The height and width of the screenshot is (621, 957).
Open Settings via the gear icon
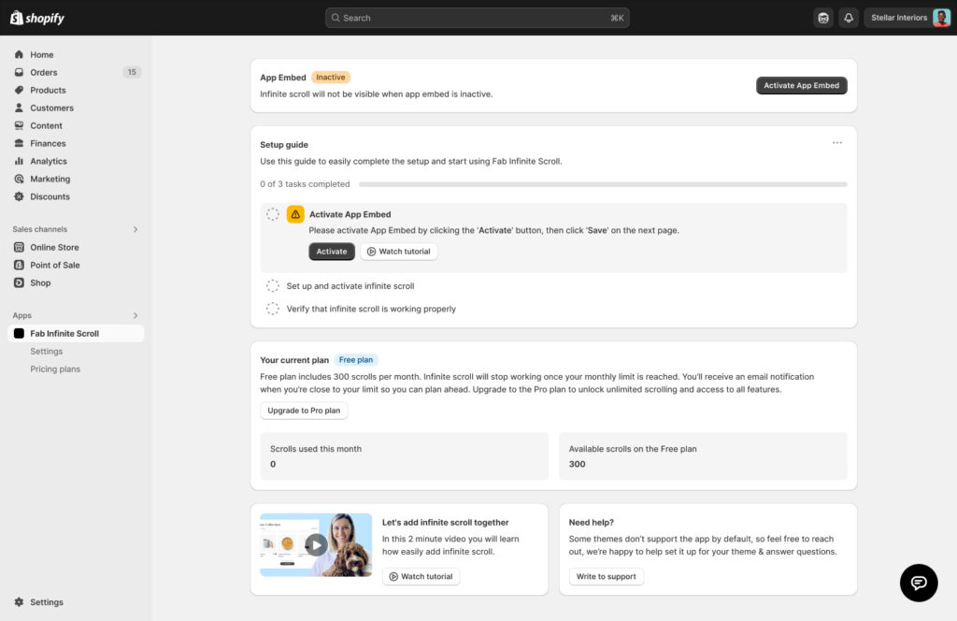click(x=19, y=601)
